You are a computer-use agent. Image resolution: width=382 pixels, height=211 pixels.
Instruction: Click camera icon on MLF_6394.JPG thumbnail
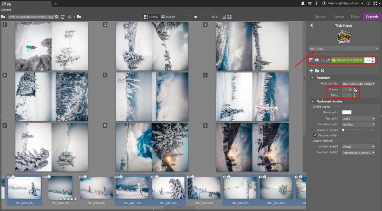coord(81,177)
